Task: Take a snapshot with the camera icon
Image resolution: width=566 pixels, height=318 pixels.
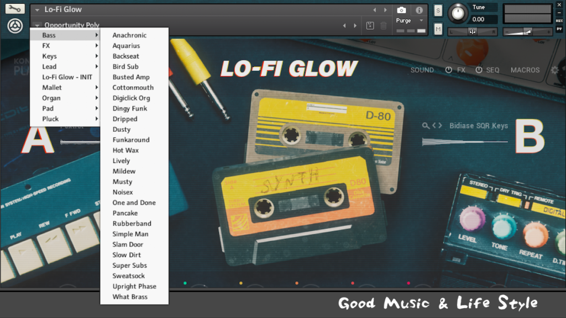Action: 401,10
